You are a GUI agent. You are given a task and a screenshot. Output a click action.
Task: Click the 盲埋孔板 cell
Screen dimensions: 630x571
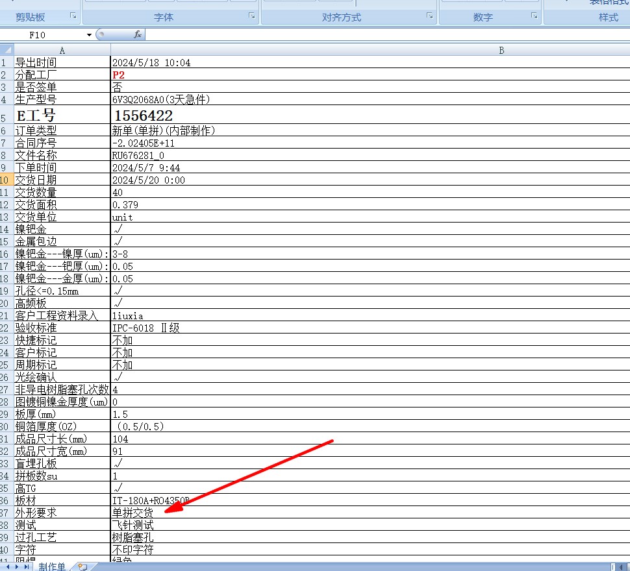62,463
